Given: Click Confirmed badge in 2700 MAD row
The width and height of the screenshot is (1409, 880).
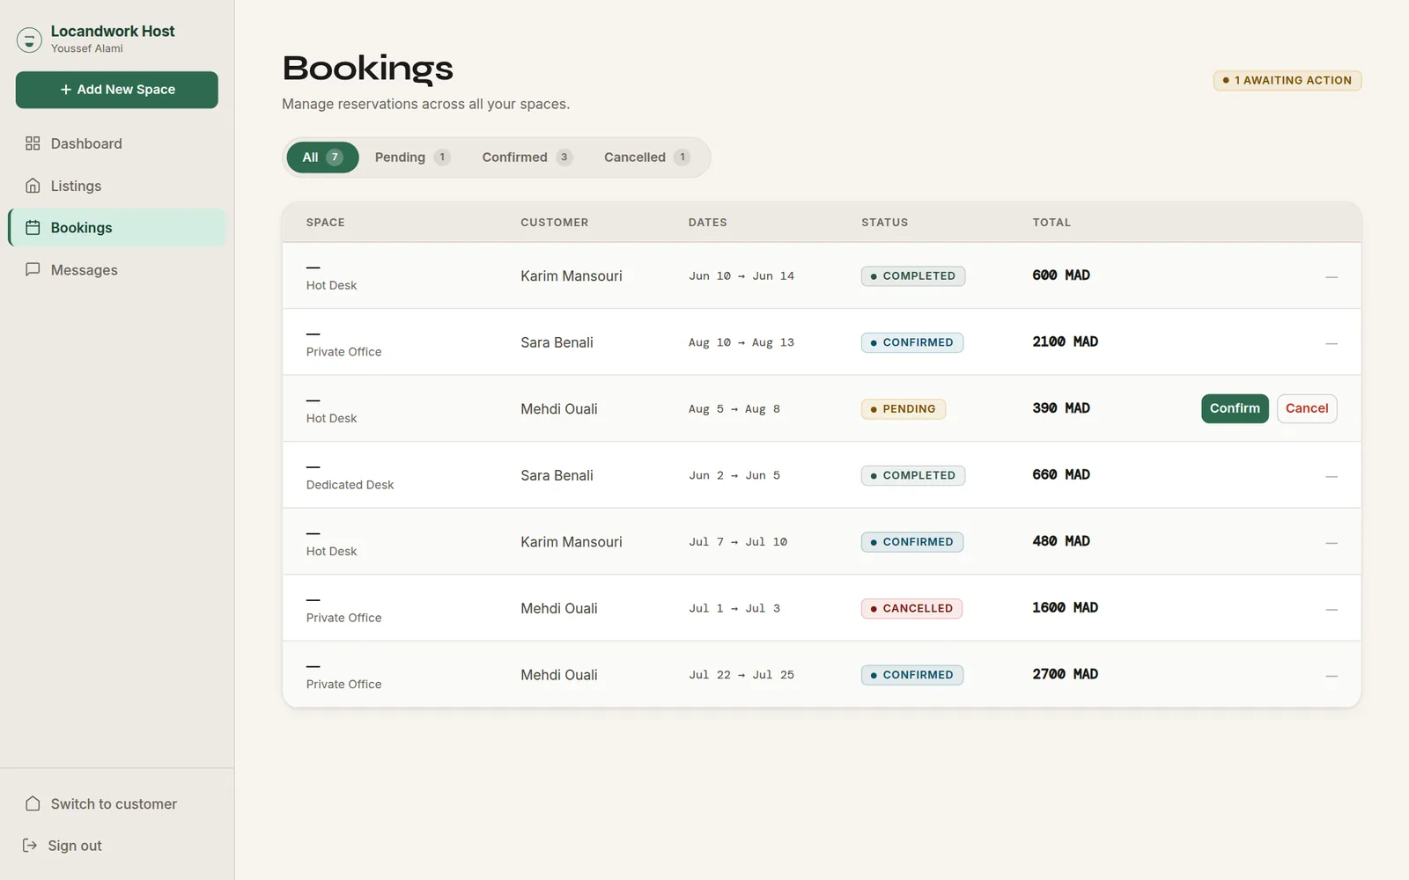Looking at the screenshot, I should [x=912, y=675].
